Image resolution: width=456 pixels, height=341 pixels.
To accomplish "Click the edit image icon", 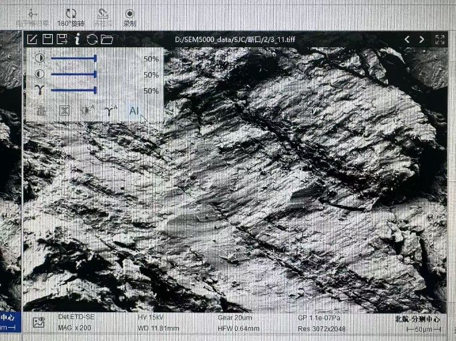I will click(x=31, y=39).
